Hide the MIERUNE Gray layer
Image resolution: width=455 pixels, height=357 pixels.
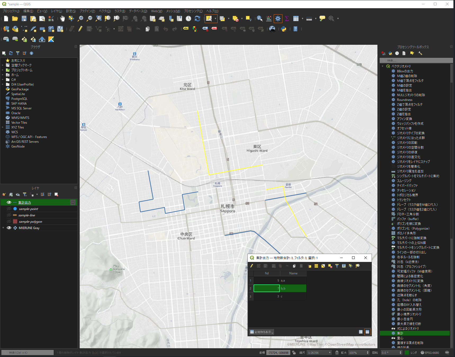click(9, 228)
